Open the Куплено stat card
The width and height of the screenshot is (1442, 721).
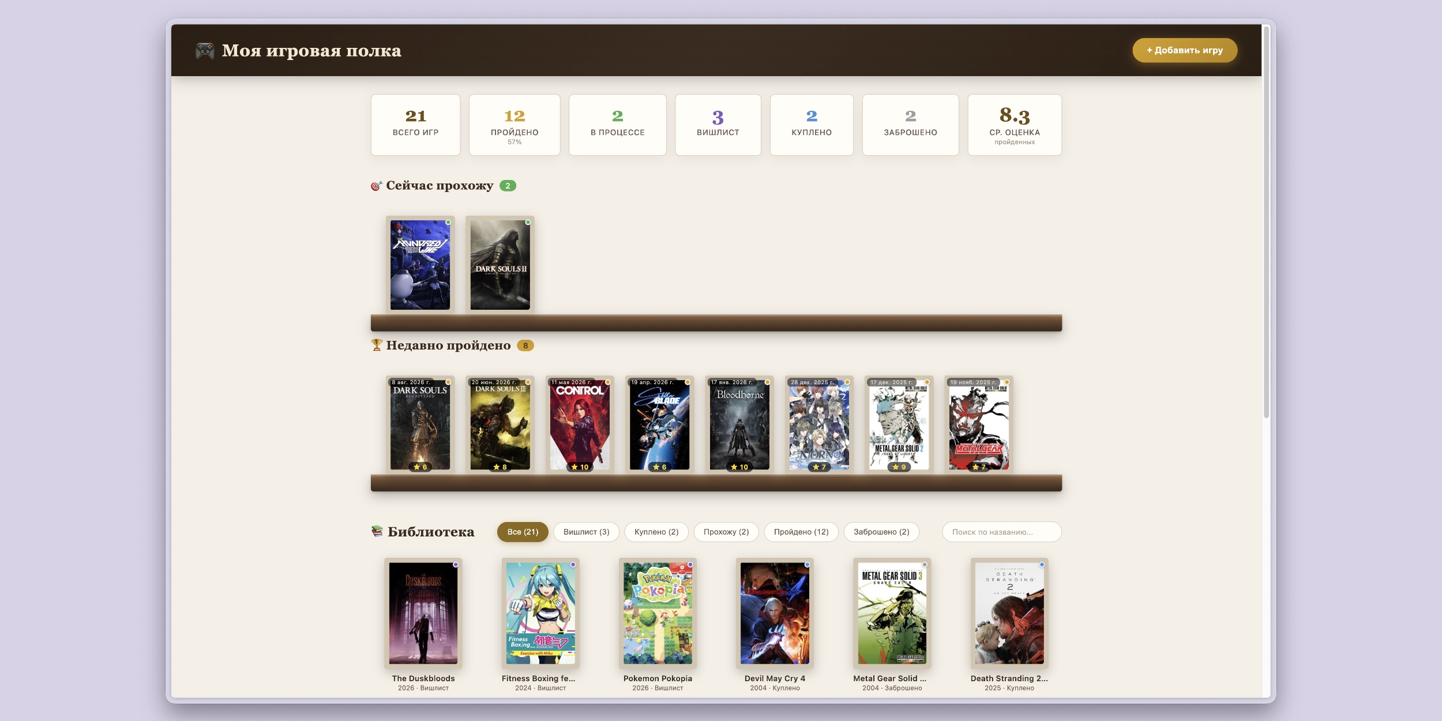click(x=812, y=125)
